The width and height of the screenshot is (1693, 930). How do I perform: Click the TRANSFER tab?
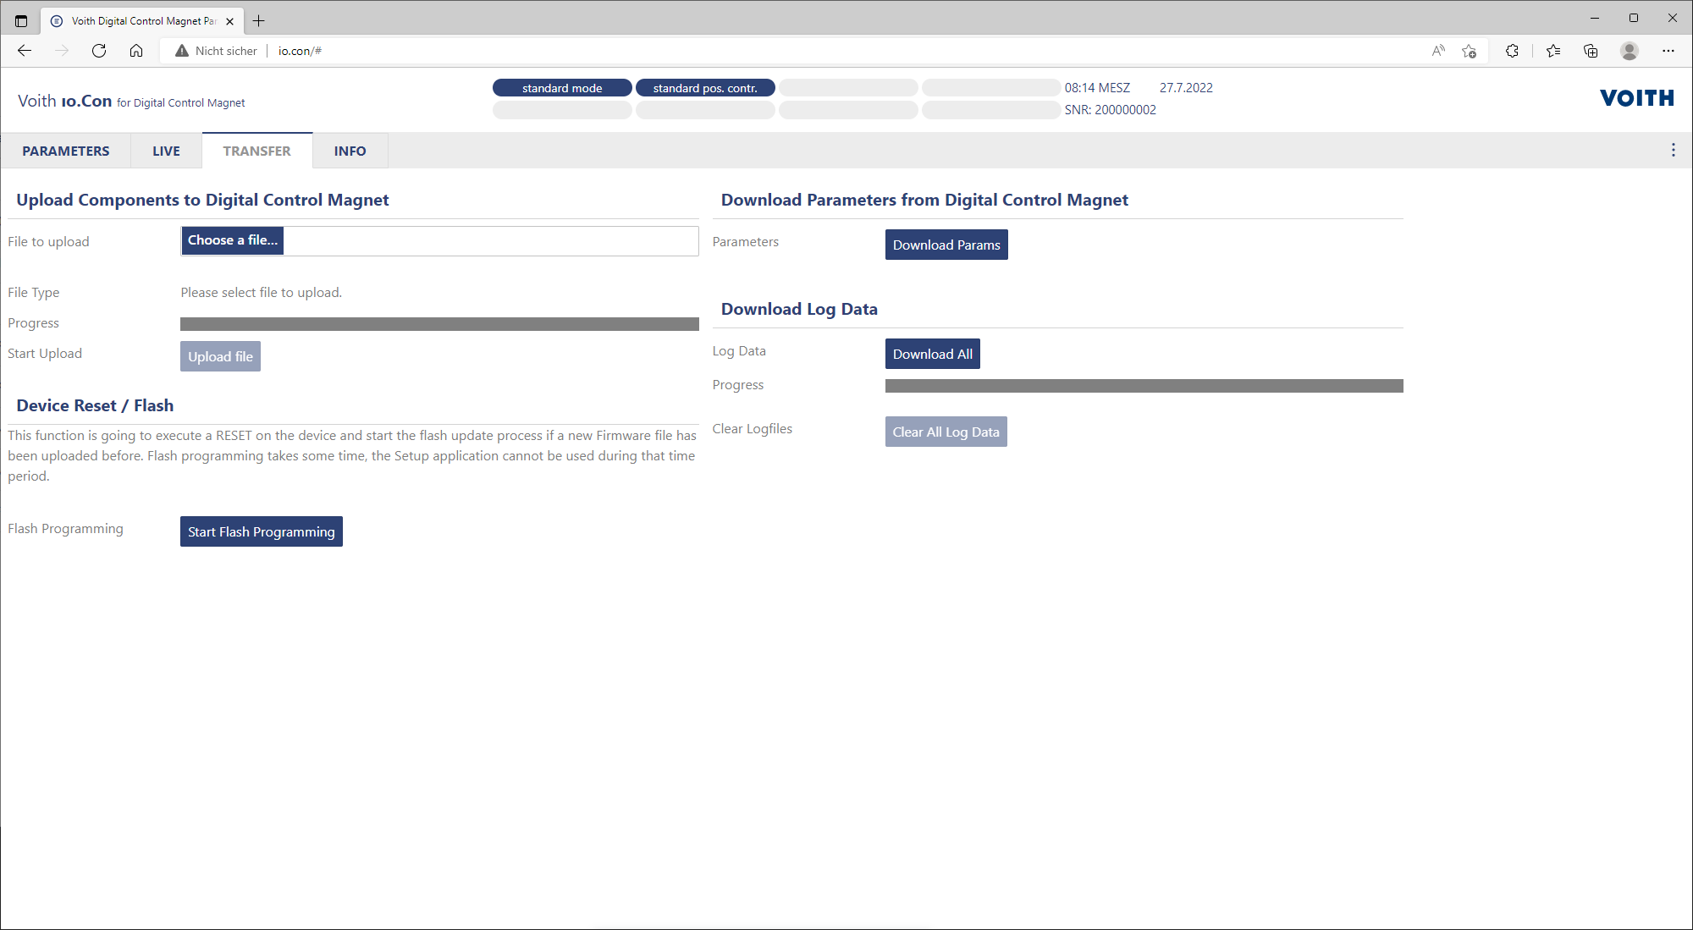click(x=256, y=150)
